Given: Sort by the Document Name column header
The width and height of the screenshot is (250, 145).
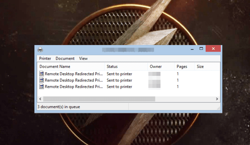Looking at the screenshot, I should pyautogui.click(x=55, y=66).
